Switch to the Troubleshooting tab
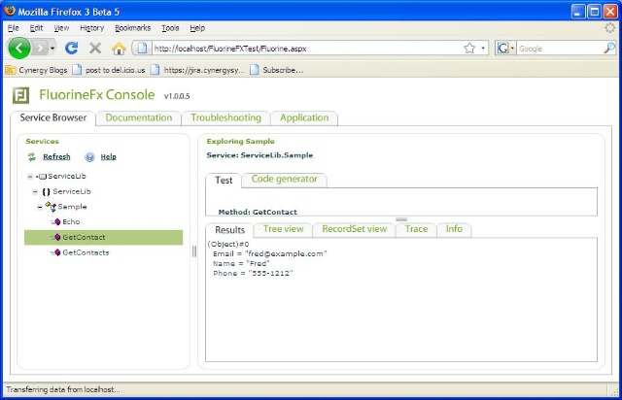 (x=225, y=117)
